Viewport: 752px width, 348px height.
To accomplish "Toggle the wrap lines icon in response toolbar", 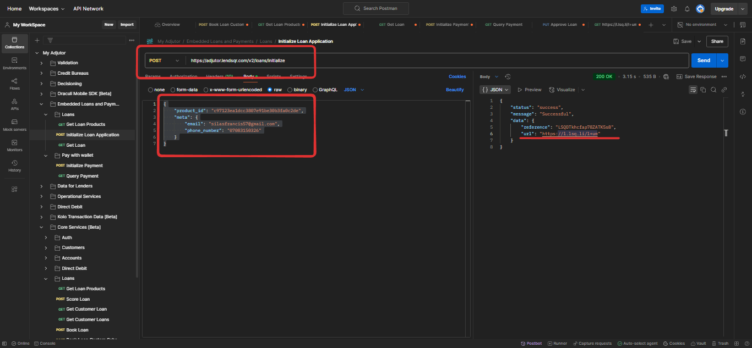I will 693,90.
